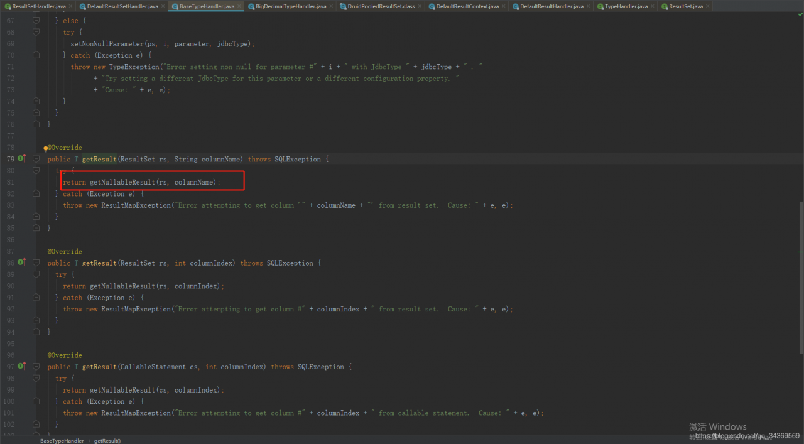This screenshot has height=444, width=804.
Task: Collapse the try block at line 98
Action: click(36, 378)
